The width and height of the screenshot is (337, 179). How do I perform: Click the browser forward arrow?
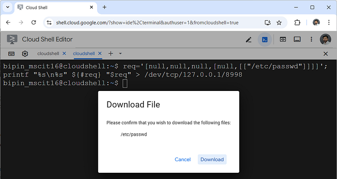tap(21, 22)
